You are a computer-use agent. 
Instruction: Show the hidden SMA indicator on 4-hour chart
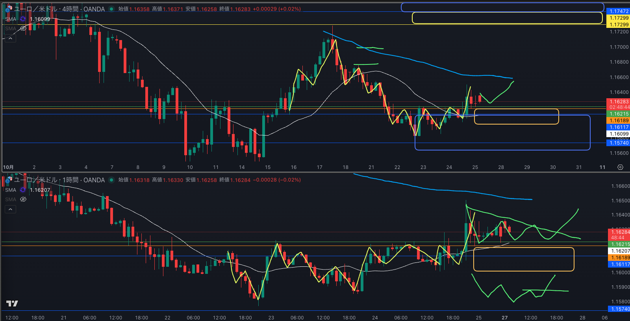coord(23,28)
